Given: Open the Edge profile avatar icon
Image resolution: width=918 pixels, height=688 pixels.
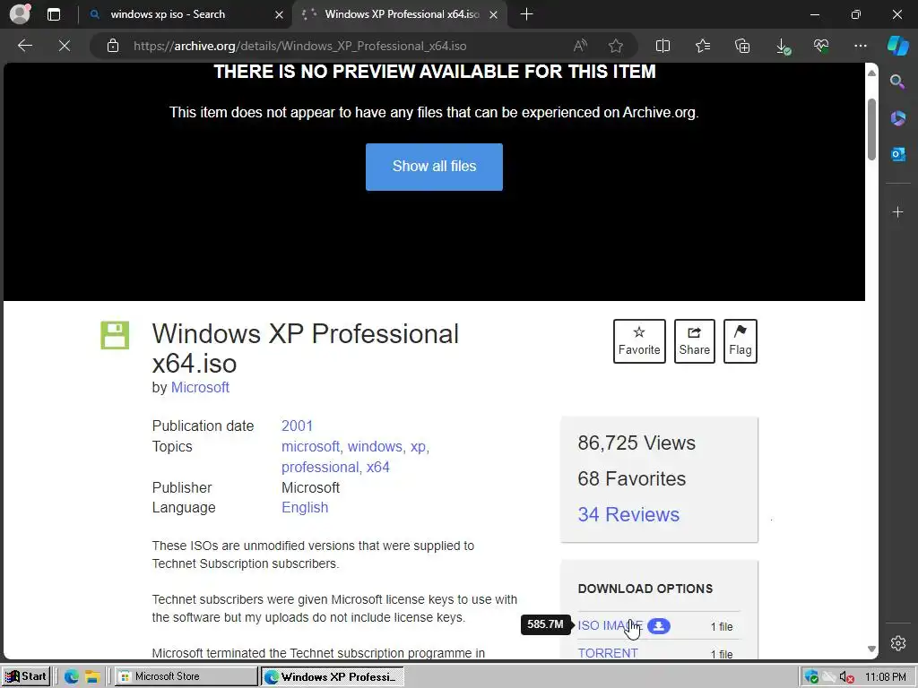Looking at the screenshot, I should pyautogui.click(x=20, y=14).
